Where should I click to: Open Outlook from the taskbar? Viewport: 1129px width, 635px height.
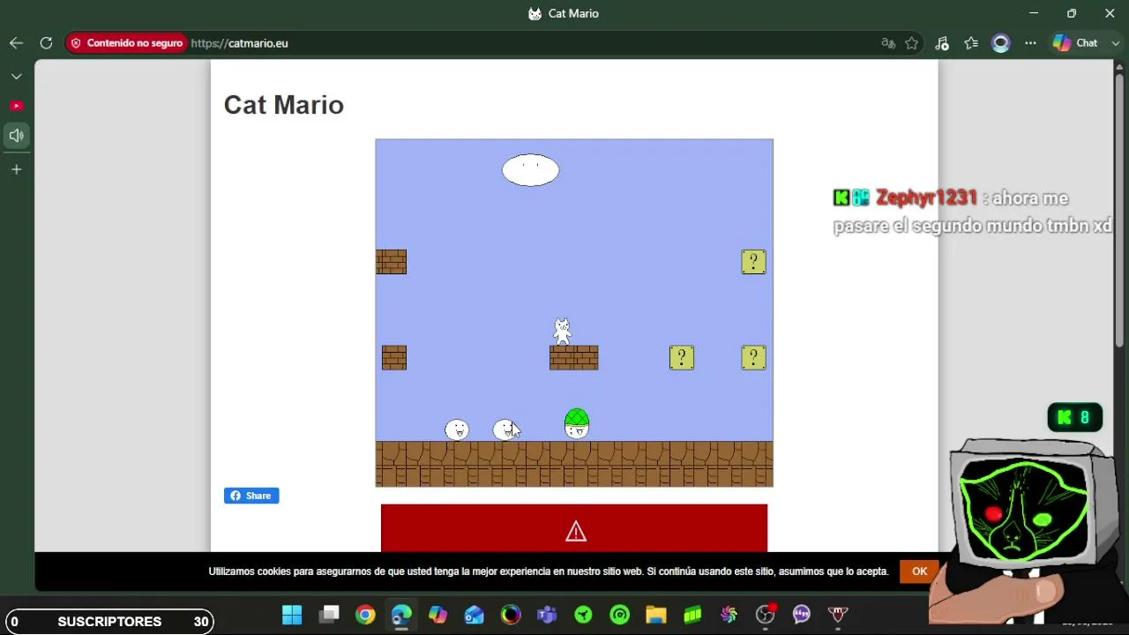475,615
